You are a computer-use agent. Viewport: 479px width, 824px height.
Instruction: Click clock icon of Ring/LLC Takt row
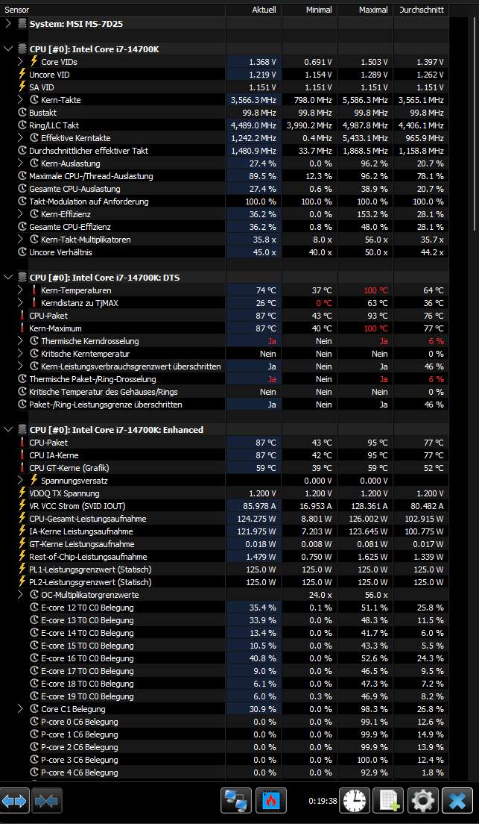point(22,125)
